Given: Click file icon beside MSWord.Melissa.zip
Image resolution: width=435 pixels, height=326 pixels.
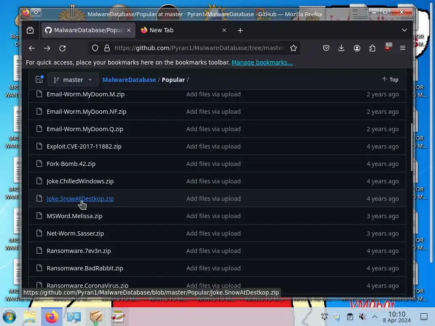Looking at the screenshot, I should coord(39,216).
